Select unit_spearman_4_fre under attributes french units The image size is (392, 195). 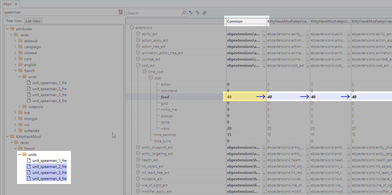click(49, 101)
